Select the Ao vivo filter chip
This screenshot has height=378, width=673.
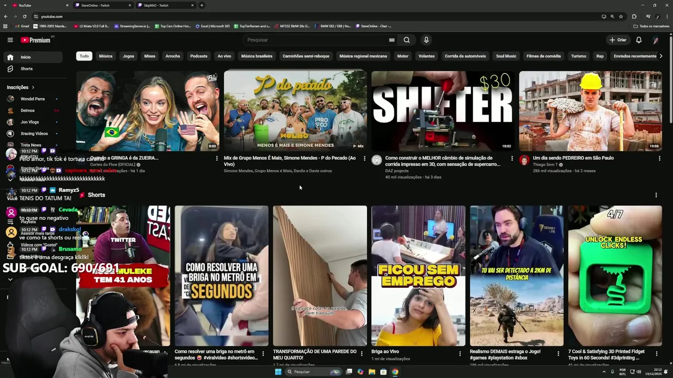pos(225,56)
